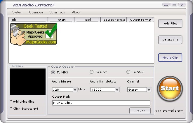Click the 128 bitrate value field

click(62, 90)
